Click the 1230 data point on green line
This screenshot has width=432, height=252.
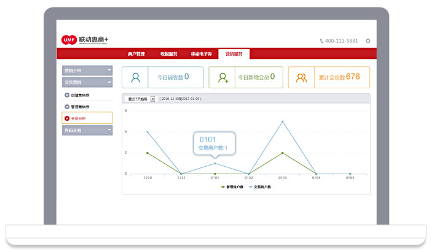click(x=147, y=153)
